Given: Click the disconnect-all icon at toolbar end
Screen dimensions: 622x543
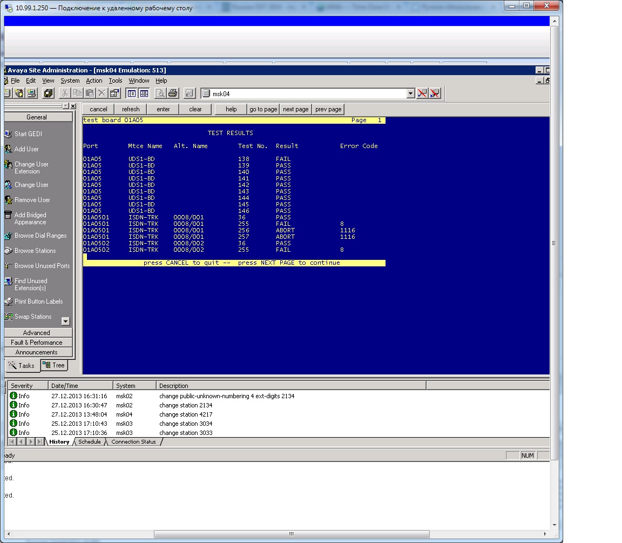Looking at the screenshot, I should coord(435,93).
